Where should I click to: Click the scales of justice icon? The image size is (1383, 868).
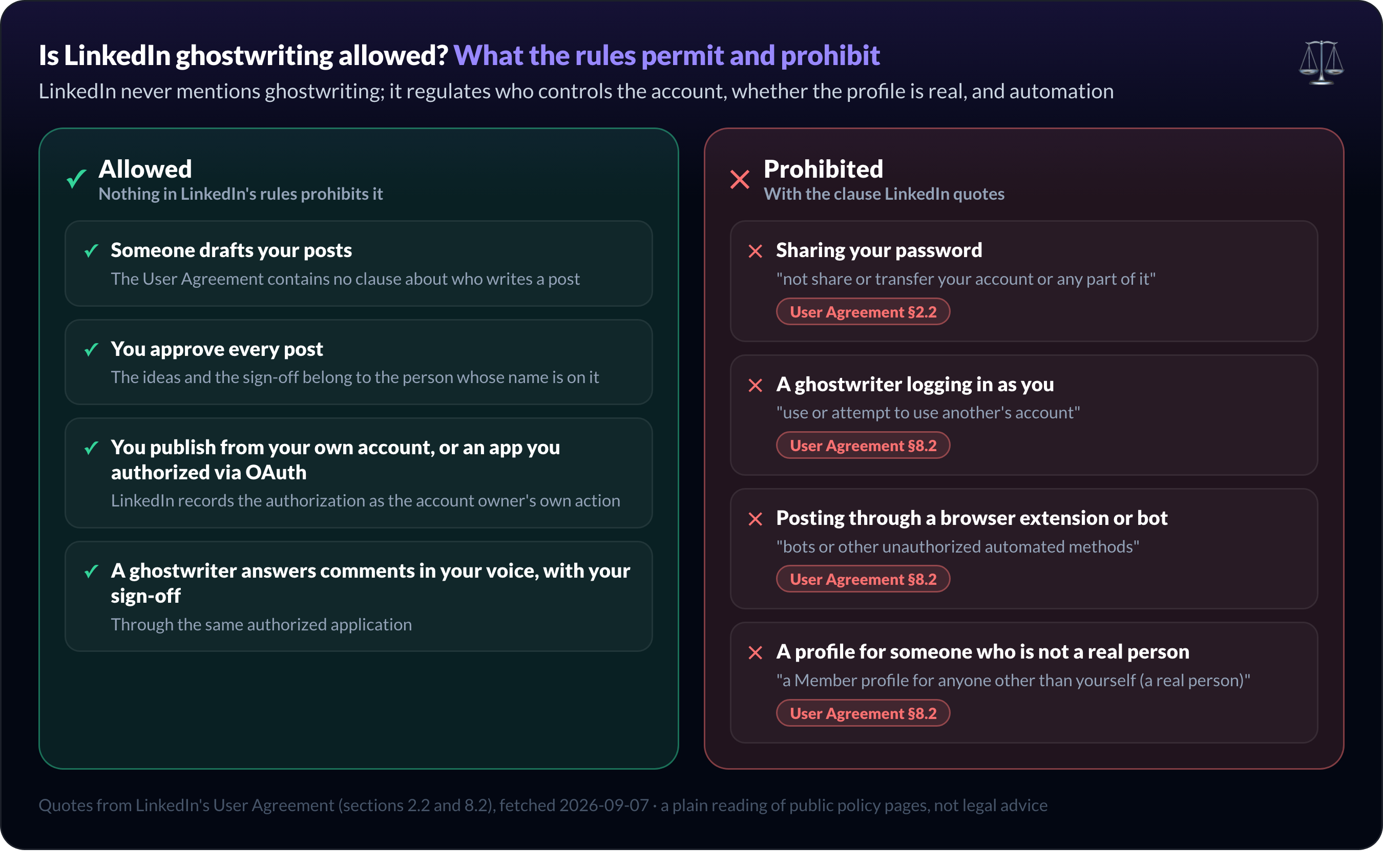[1321, 62]
